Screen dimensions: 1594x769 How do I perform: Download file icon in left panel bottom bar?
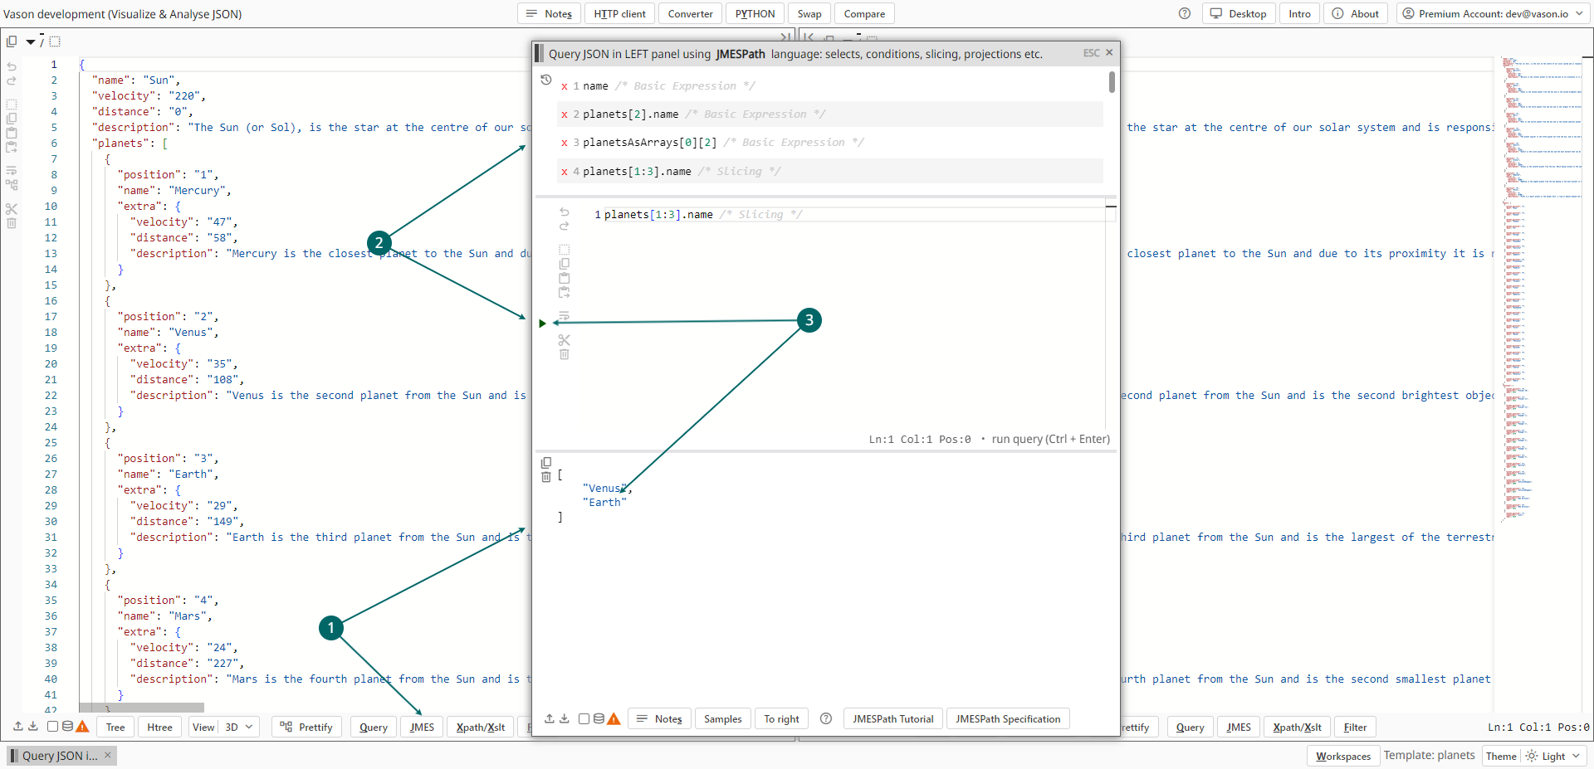(x=33, y=726)
